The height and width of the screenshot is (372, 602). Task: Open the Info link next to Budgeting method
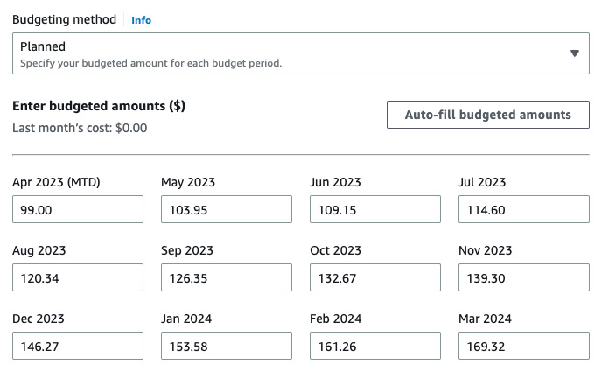coord(141,20)
